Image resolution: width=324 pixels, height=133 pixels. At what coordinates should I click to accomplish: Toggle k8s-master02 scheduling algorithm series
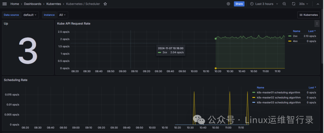278,98
